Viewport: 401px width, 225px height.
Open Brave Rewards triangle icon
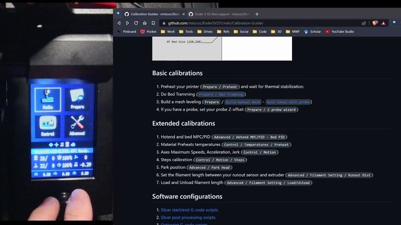click(383, 23)
